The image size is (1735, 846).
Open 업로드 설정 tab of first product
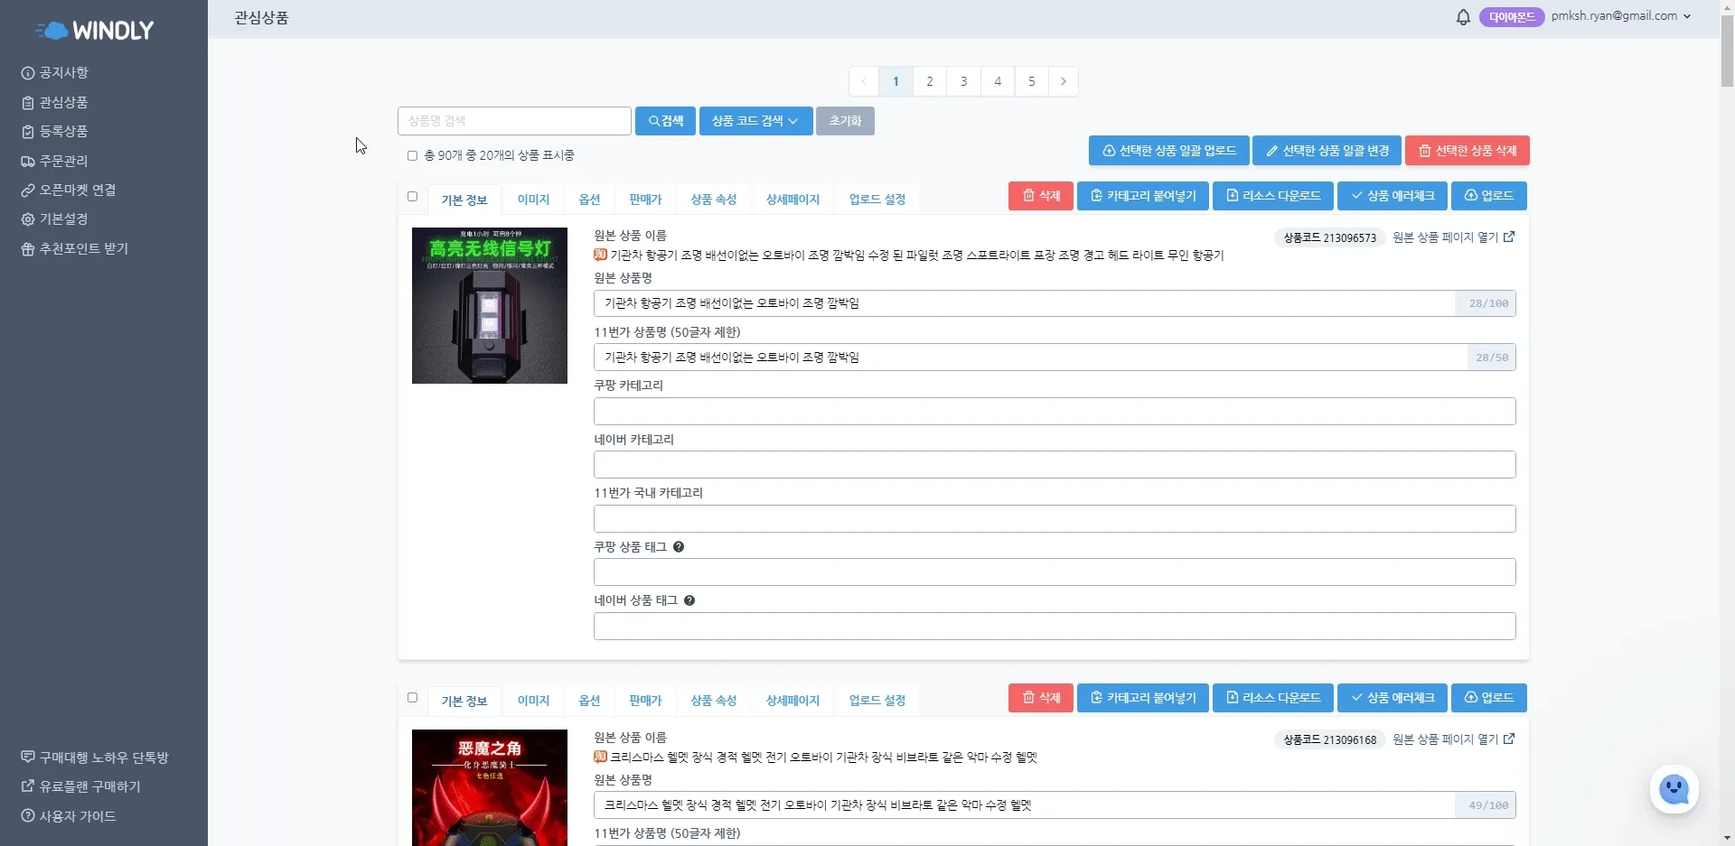click(877, 200)
